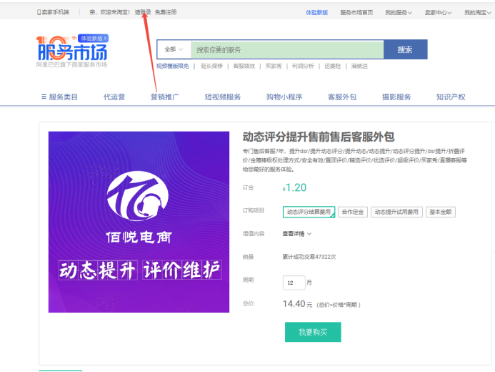Click 请登录 login link
The width and height of the screenshot is (495, 372).
[x=143, y=12]
